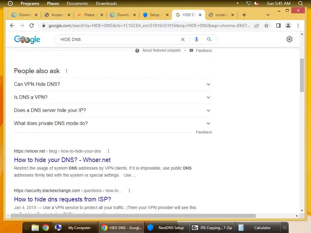
Task: Open the Chrome three-dot menu
Action: coord(298,25)
